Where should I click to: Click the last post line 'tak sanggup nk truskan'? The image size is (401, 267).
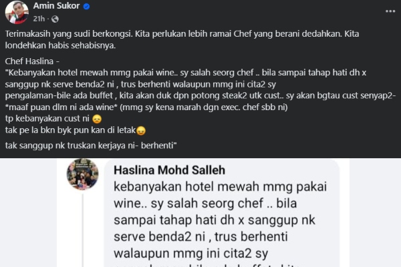pyautogui.click(x=91, y=146)
